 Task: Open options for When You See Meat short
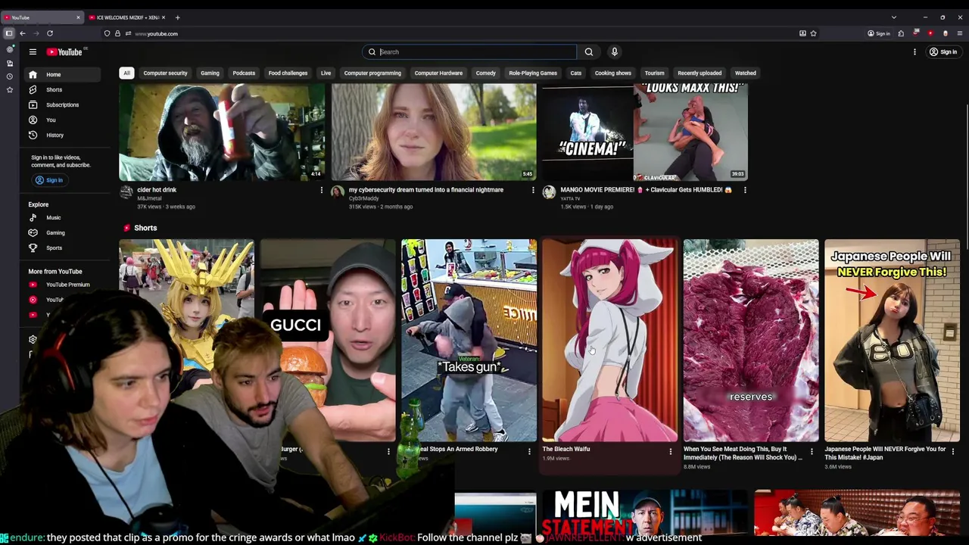pyautogui.click(x=812, y=452)
